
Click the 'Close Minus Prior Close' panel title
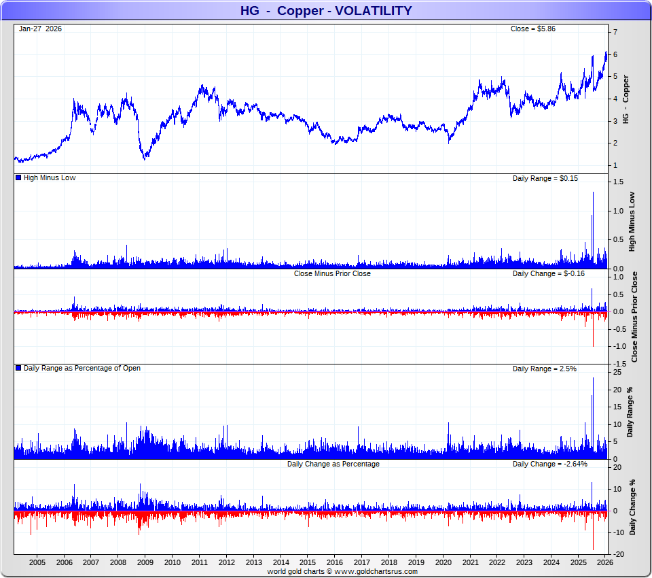(x=332, y=273)
